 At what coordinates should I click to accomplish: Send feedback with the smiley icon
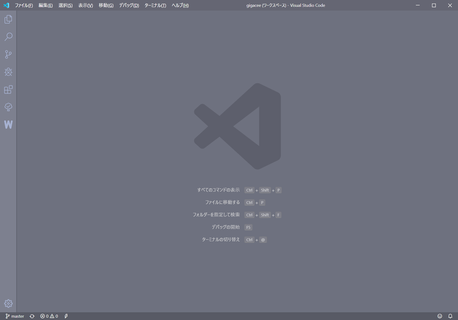(440, 316)
